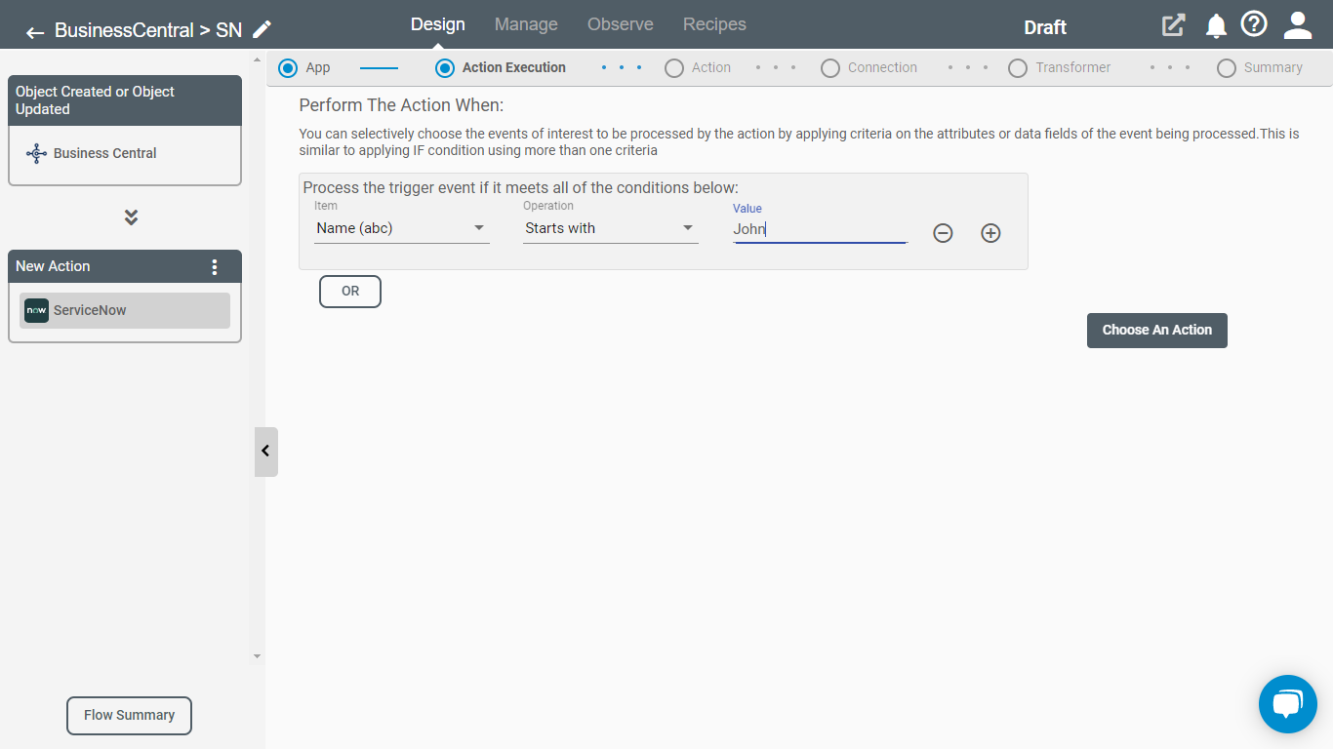Open flow in external window icon
This screenshot has width=1333, height=749.
1173,25
